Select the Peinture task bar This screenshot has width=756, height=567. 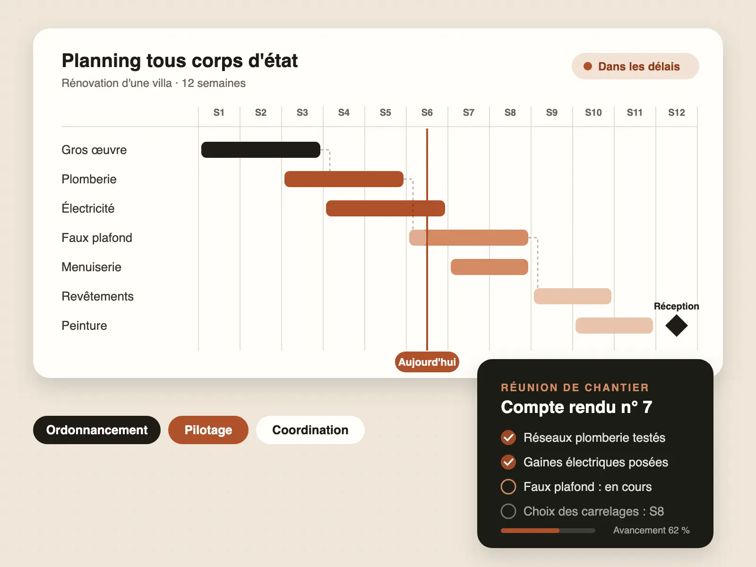[x=614, y=326]
